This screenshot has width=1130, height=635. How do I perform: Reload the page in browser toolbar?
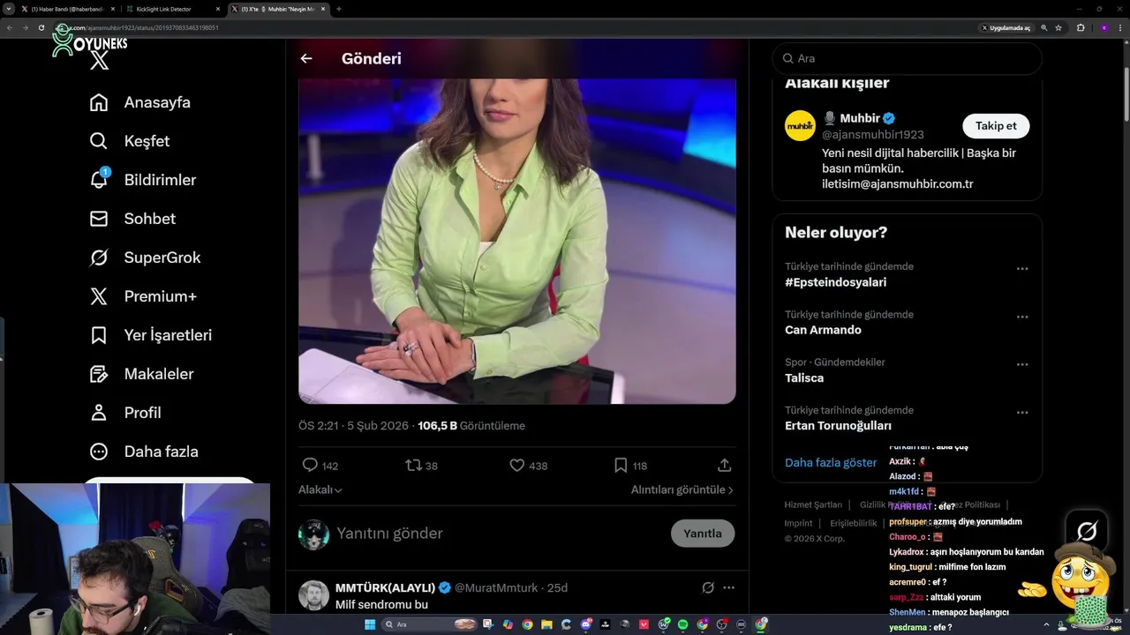point(41,27)
